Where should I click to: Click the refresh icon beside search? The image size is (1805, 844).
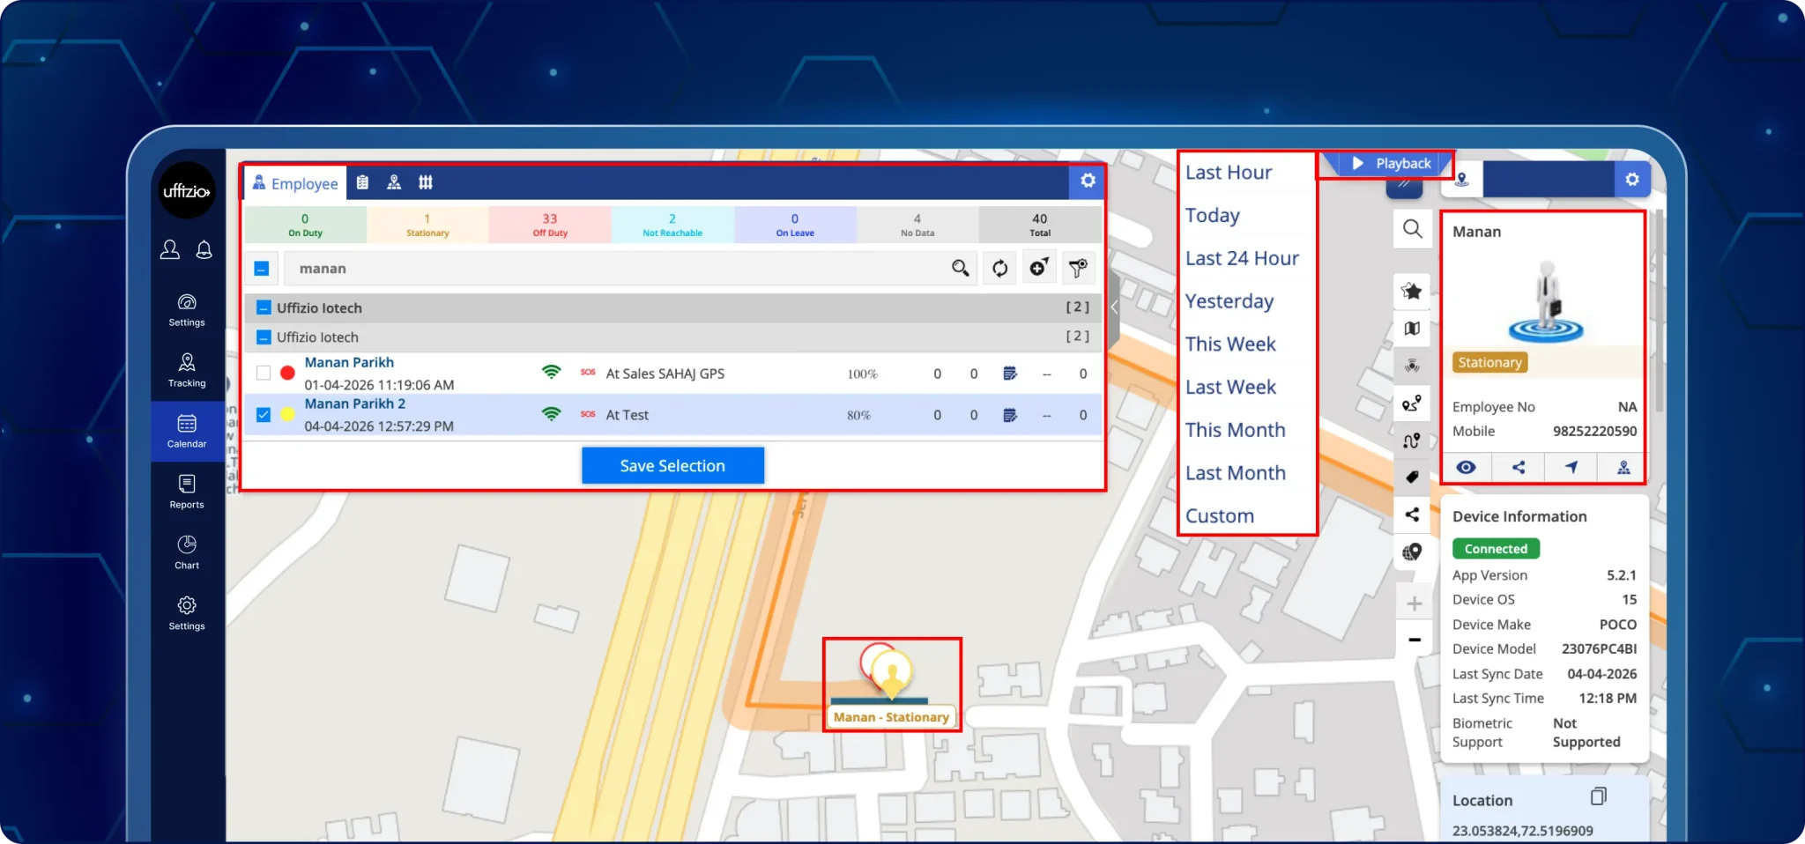[999, 269]
